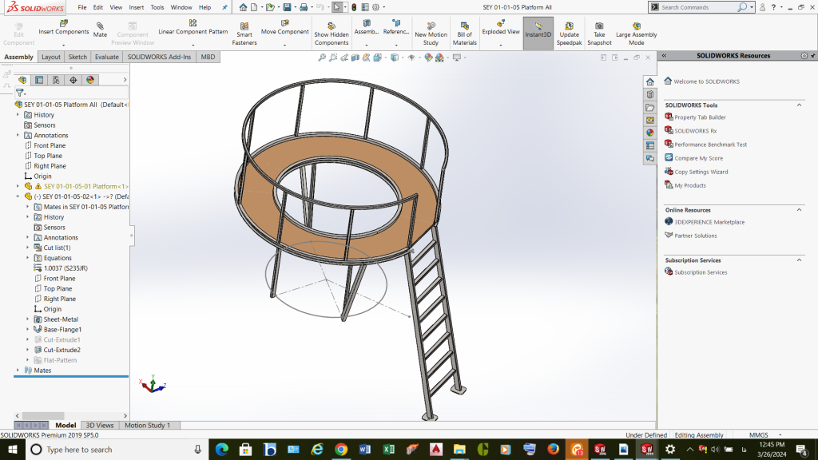The height and width of the screenshot is (460, 818).
Task: Enable Large Assembly Mode
Action: tap(636, 33)
